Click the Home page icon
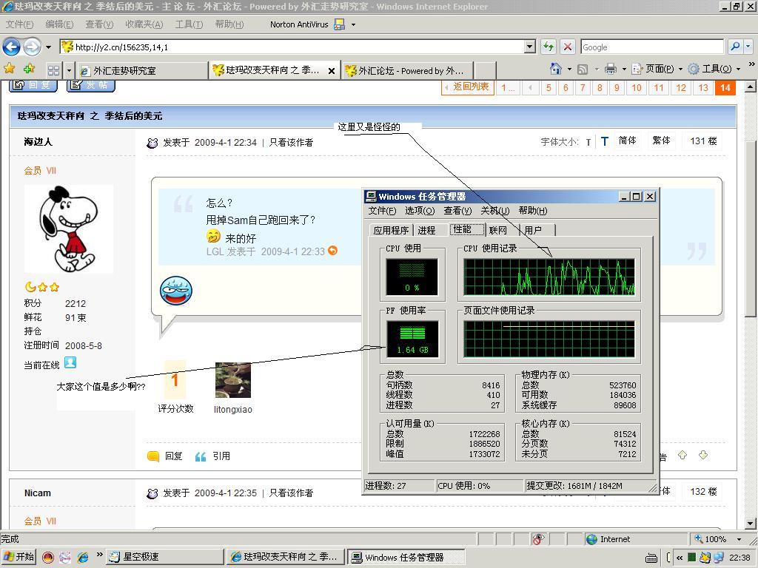Screen dimensions: 758x568 pos(555,69)
